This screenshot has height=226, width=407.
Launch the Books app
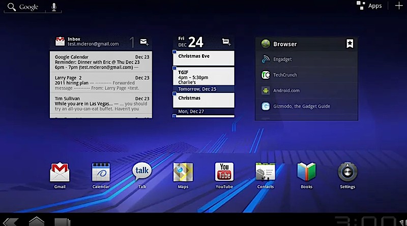tap(306, 173)
